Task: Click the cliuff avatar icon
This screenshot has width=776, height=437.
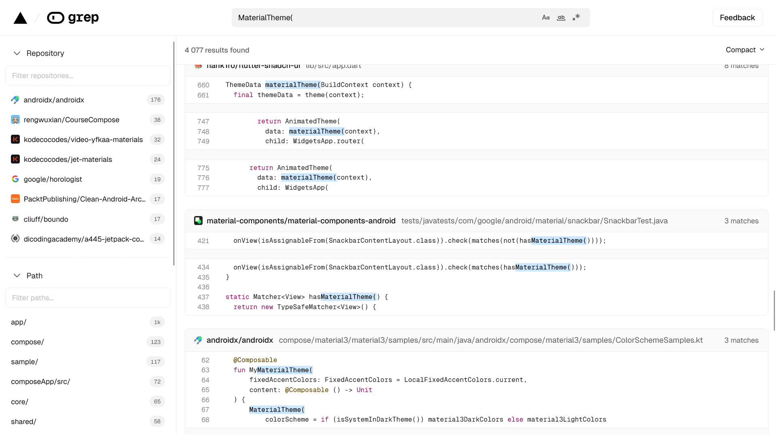Action: coord(15,219)
